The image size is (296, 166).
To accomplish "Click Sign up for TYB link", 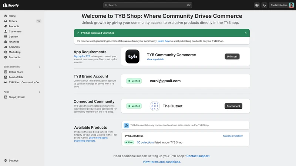I will coord(82,56).
